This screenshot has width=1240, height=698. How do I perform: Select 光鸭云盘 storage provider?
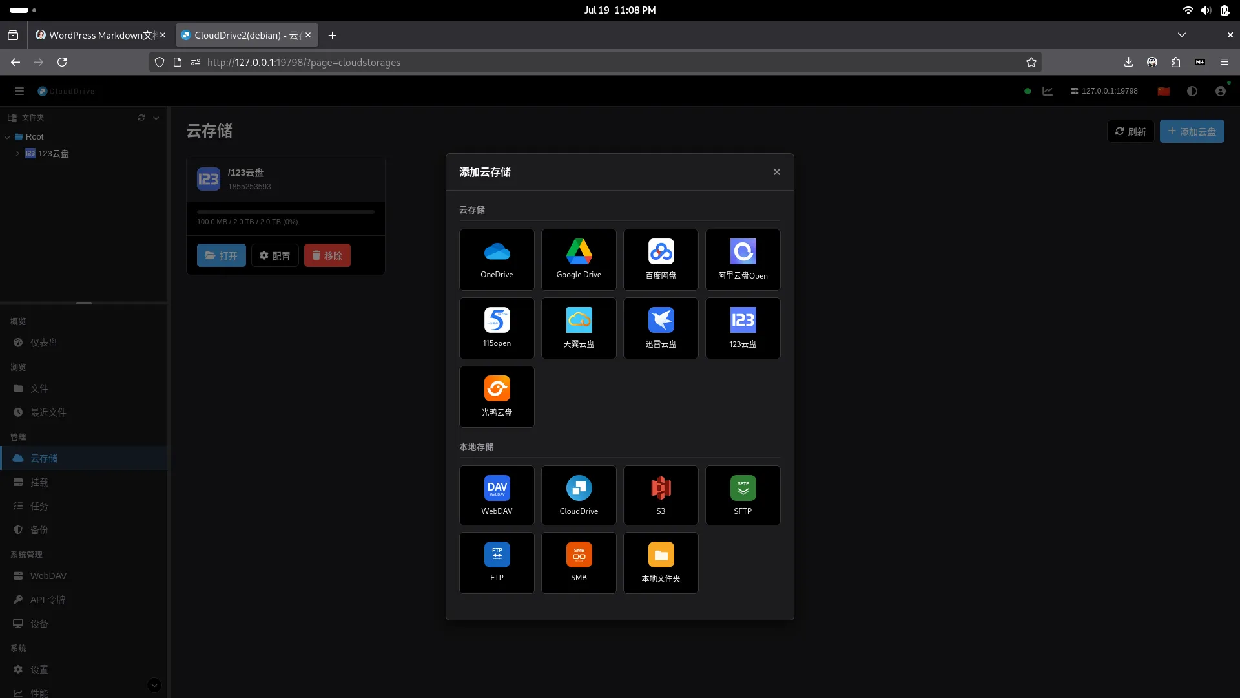(x=497, y=397)
